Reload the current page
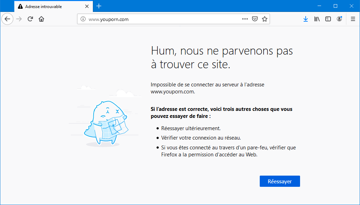Screen dimensions: 360x205 (x=30, y=19)
